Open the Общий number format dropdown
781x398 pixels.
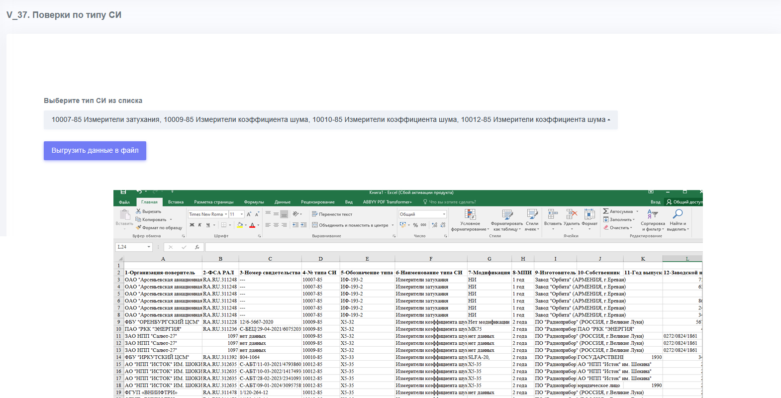pyautogui.click(x=422, y=214)
